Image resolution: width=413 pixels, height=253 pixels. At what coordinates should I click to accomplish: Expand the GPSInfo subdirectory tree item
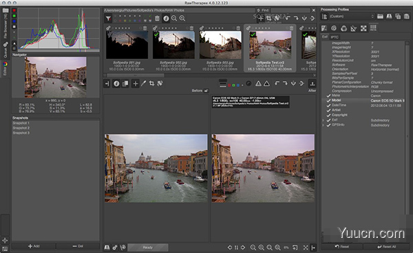[x=324, y=125]
